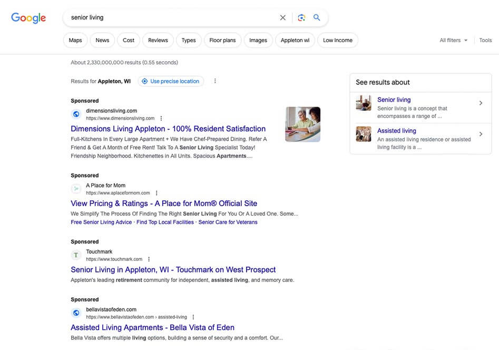
Task: Click the Google logo
Action: pos(28,17)
